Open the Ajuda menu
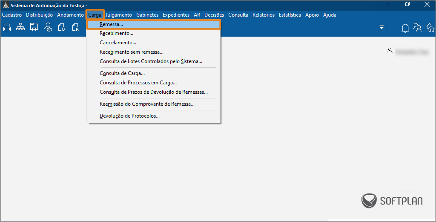 coord(330,15)
